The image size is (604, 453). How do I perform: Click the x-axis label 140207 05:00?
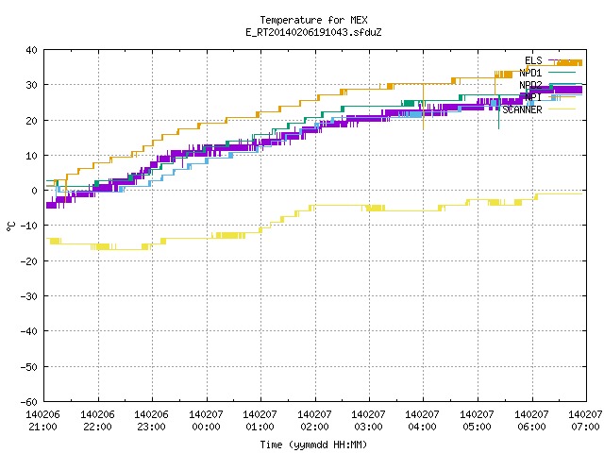pyautogui.click(x=478, y=421)
